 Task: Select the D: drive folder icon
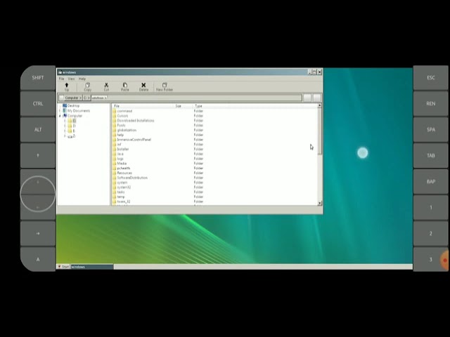(x=70, y=126)
